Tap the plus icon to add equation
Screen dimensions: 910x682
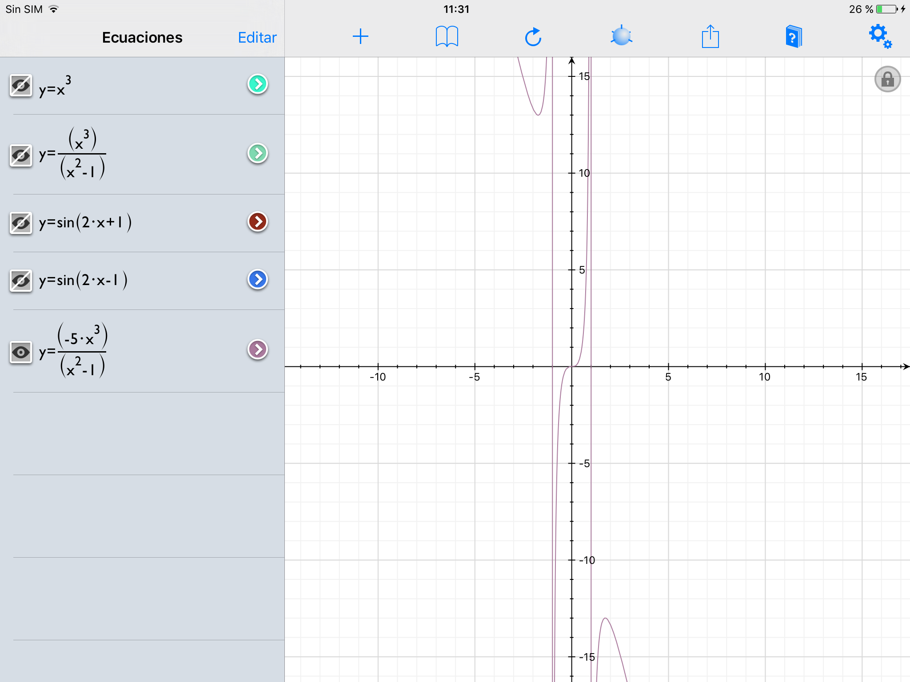[360, 36]
